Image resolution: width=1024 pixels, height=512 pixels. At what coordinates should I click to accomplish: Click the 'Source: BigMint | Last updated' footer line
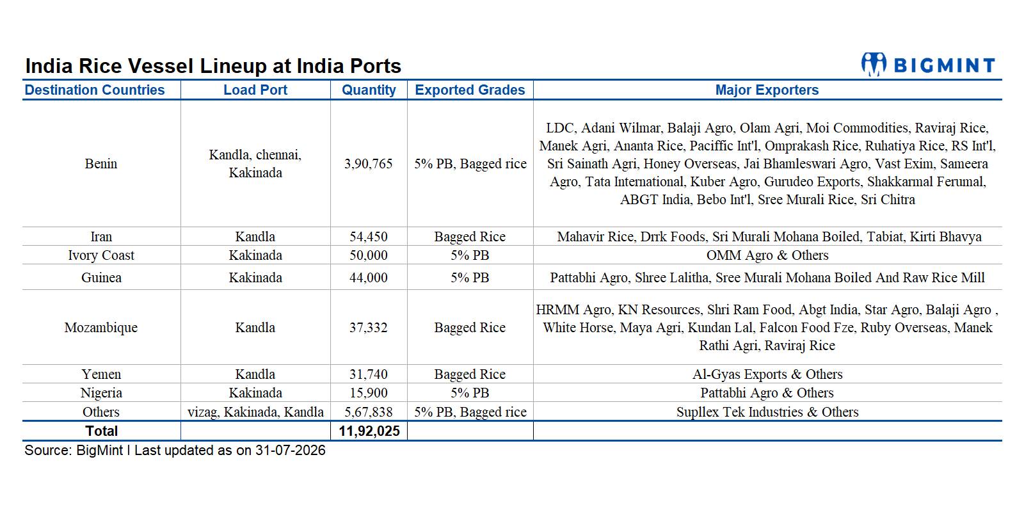tap(175, 451)
